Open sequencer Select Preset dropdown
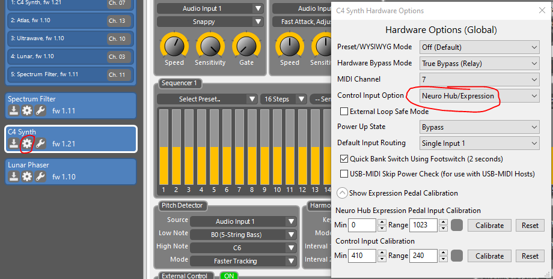Image resolution: width=553 pixels, height=279 pixels. [207, 99]
